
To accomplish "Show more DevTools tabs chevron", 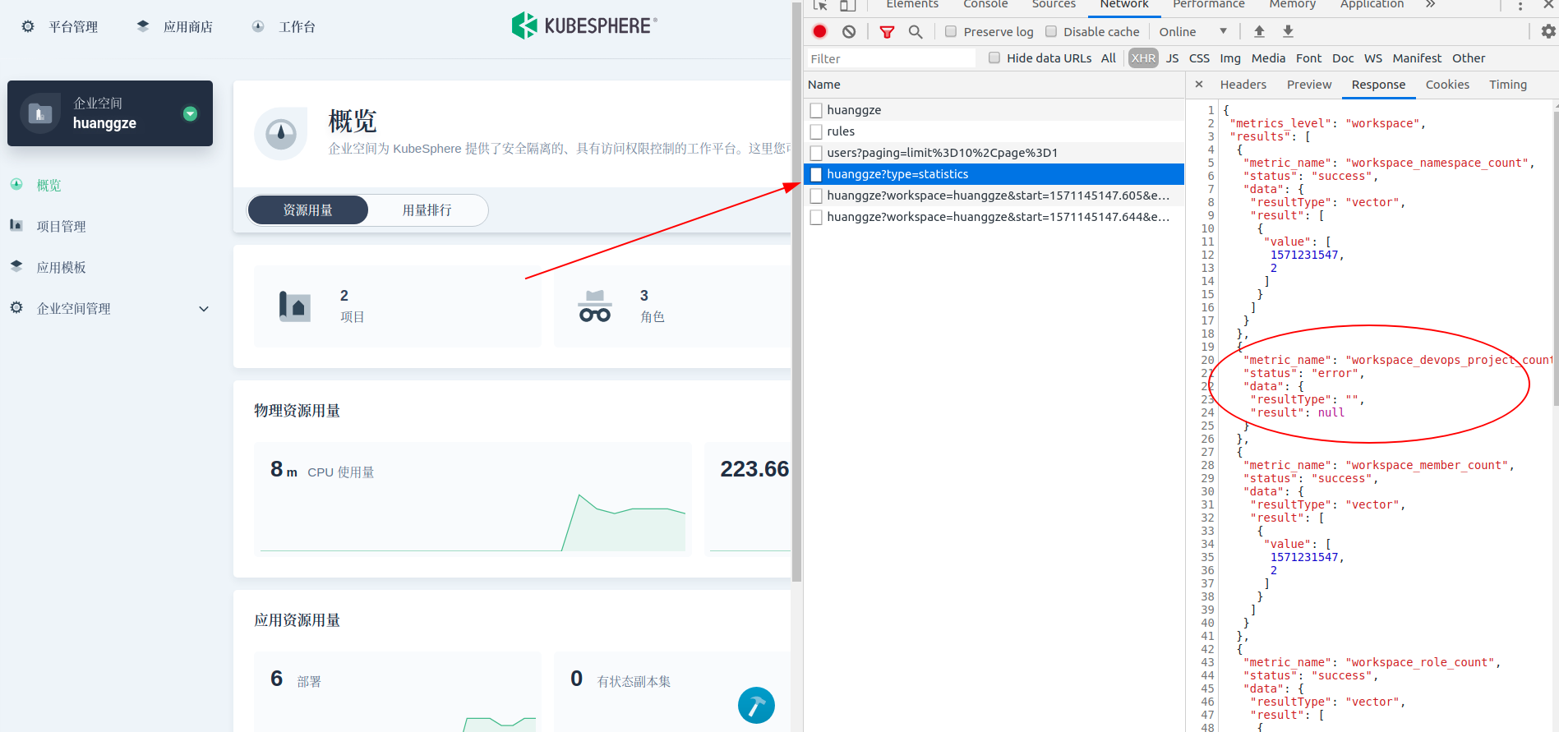I will [x=1431, y=5].
